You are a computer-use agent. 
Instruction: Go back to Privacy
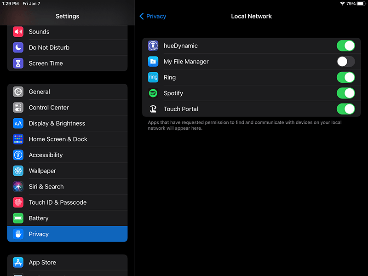coord(153,16)
